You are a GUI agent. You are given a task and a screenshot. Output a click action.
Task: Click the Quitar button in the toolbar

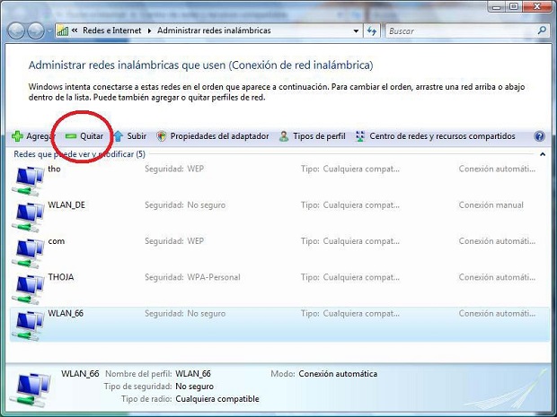point(84,136)
